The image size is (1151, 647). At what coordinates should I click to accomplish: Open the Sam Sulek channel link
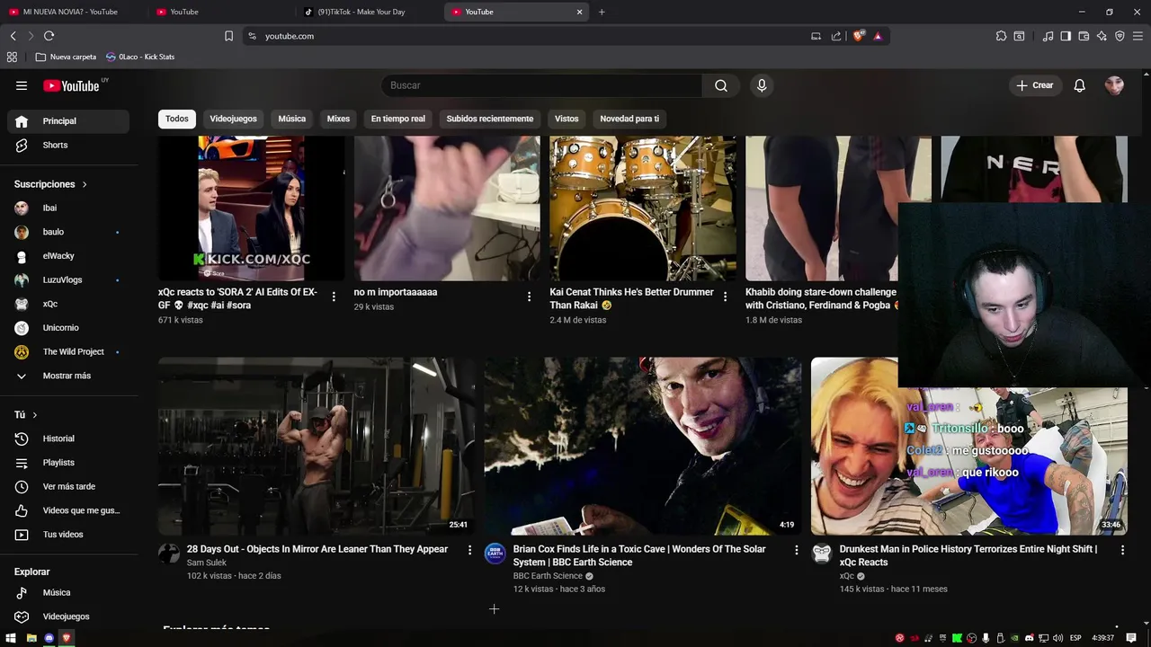(207, 563)
